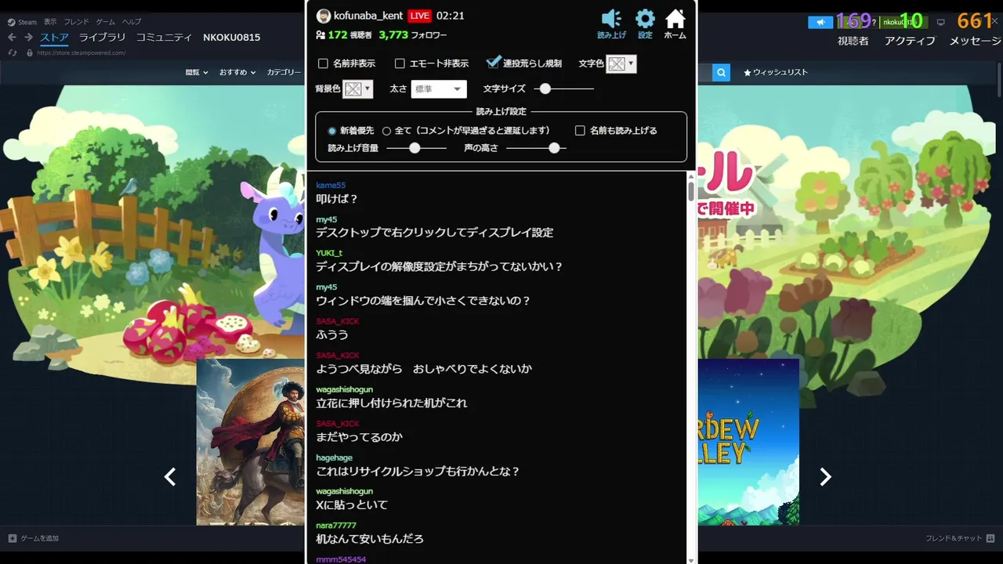This screenshot has height=564, width=1003.
Task: Click Steam store search input field
Action: click(704, 72)
